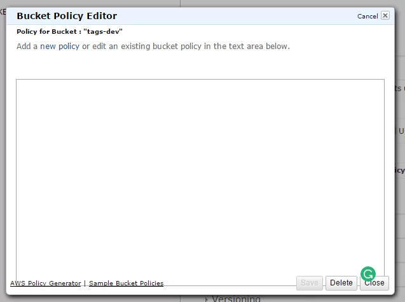Click the Bucket Policy Editor title text
Viewport: 405px width, 302px height.
point(67,16)
